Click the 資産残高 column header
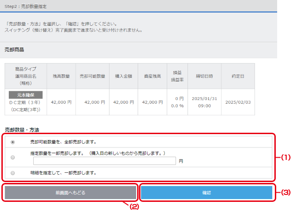The height and width of the screenshot is (212, 291). point(152,76)
